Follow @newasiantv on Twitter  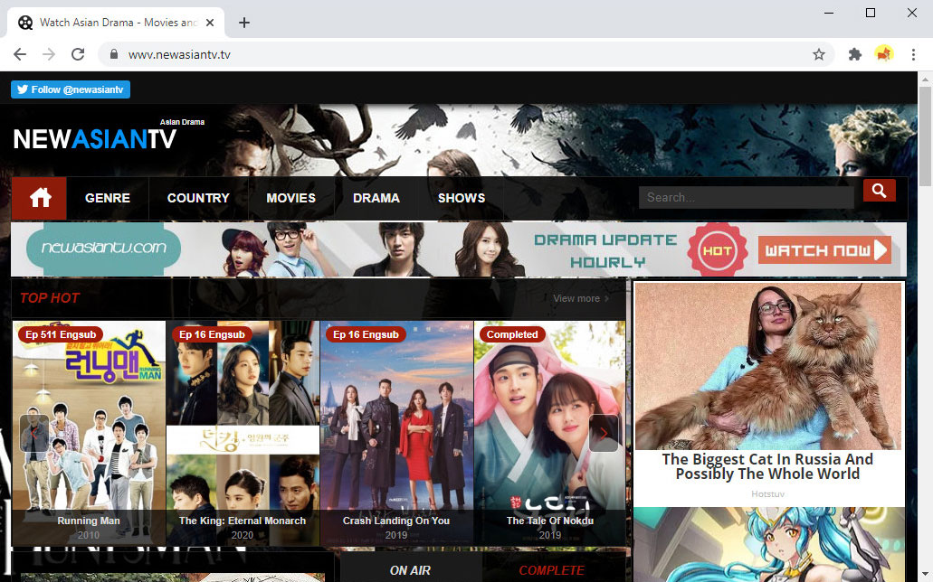tap(71, 89)
